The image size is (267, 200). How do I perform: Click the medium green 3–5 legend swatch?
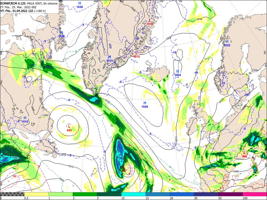point(85,194)
